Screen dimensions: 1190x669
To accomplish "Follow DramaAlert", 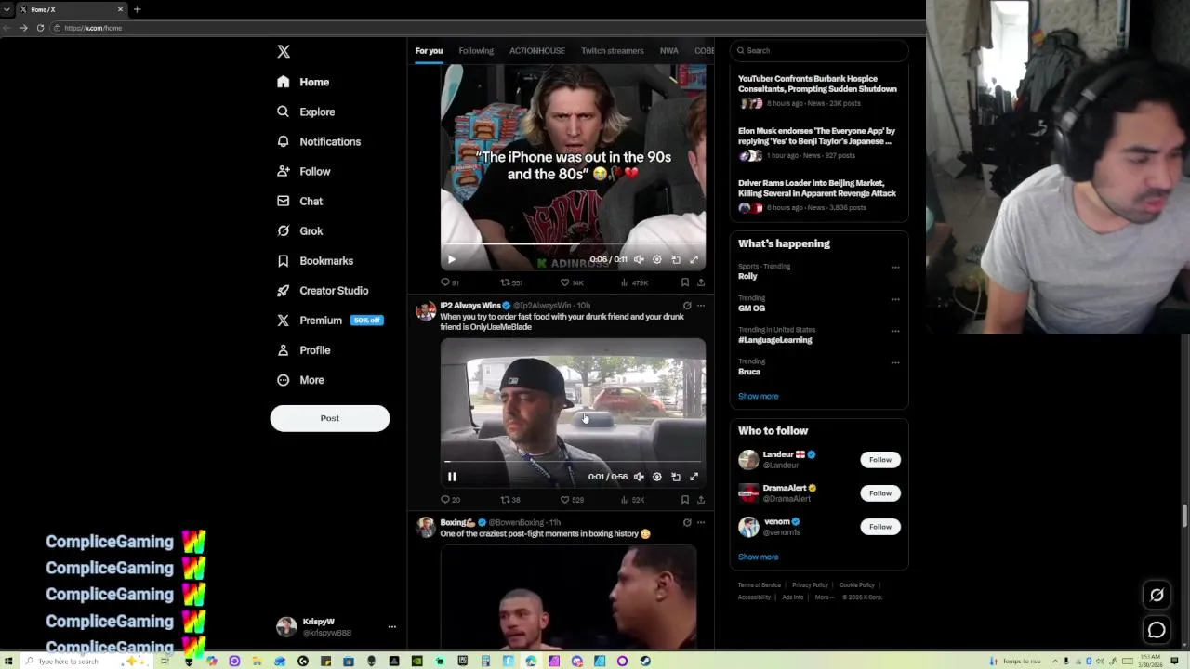I will (880, 493).
